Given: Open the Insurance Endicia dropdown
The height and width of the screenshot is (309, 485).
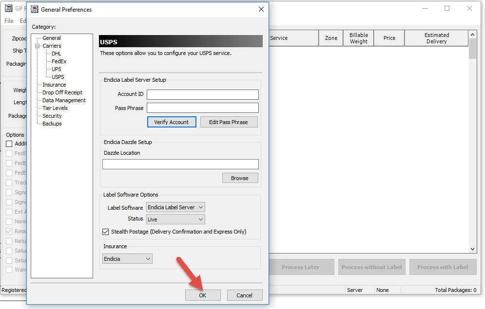Looking at the screenshot, I should pyautogui.click(x=127, y=259).
